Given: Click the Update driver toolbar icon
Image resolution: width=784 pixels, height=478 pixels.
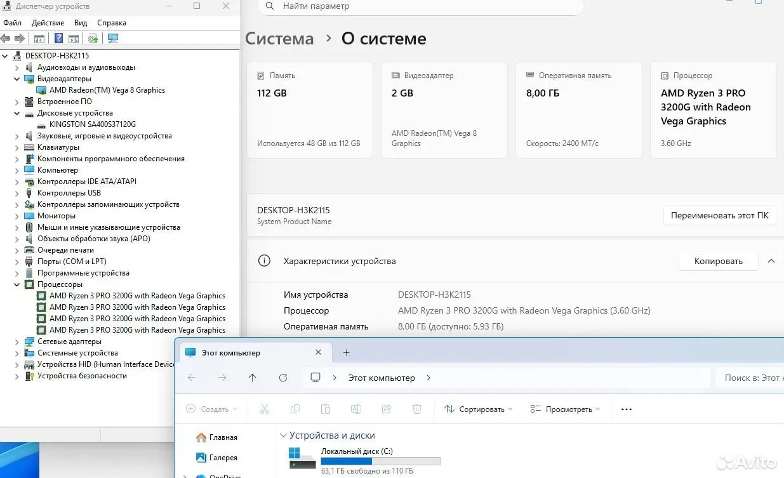Looking at the screenshot, I should tap(93, 39).
